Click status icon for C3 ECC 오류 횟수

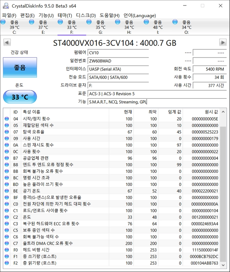point(7,224)
